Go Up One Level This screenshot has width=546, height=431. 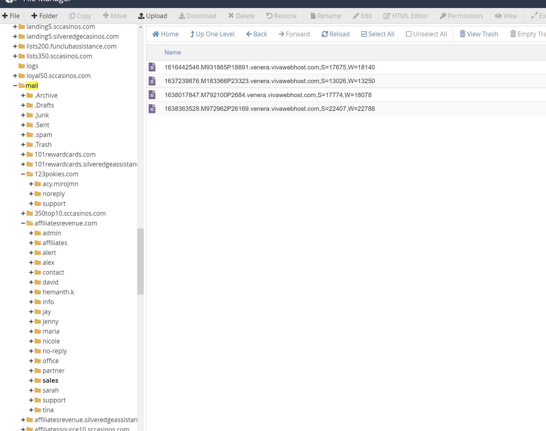[x=212, y=34]
